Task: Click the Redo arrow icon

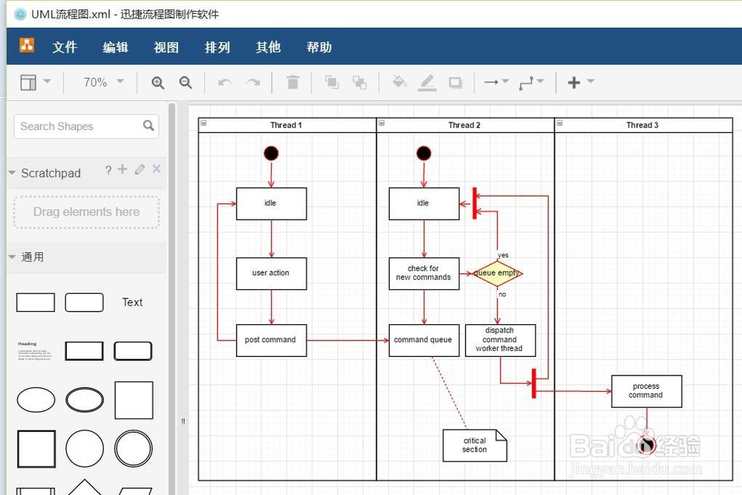Action: pyautogui.click(x=252, y=82)
